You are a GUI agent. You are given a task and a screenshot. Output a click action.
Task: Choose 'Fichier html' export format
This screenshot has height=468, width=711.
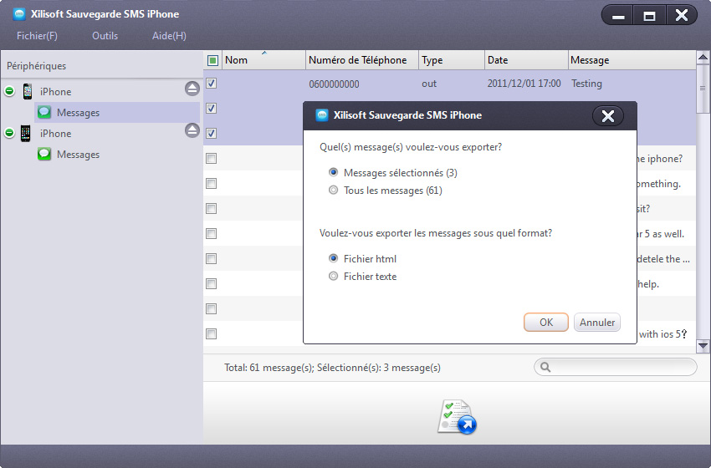tap(333, 258)
